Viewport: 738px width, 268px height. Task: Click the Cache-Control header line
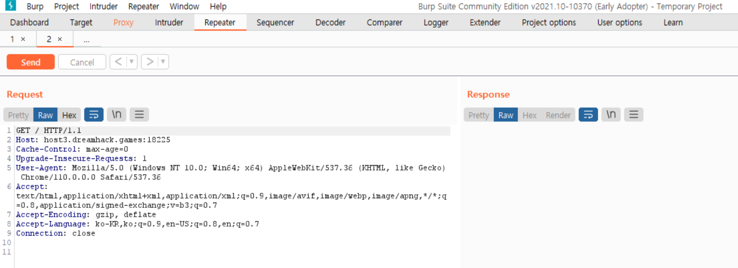point(72,149)
